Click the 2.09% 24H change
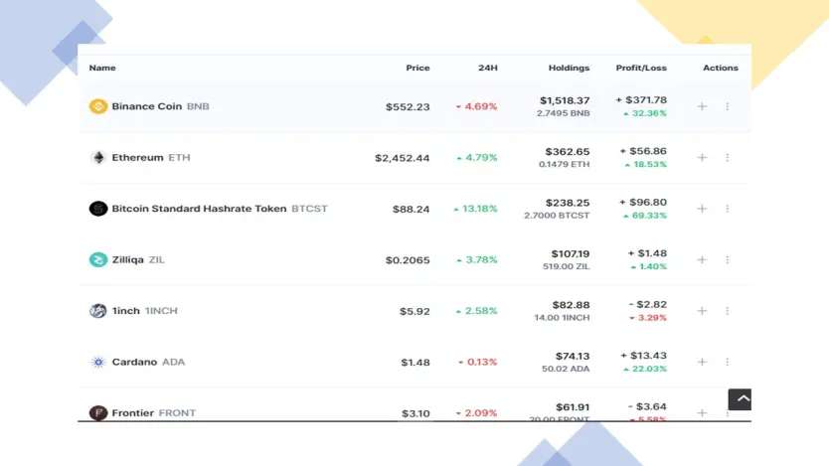Image resolution: width=829 pixels, height=466 pixels. [x=476, y=412]
